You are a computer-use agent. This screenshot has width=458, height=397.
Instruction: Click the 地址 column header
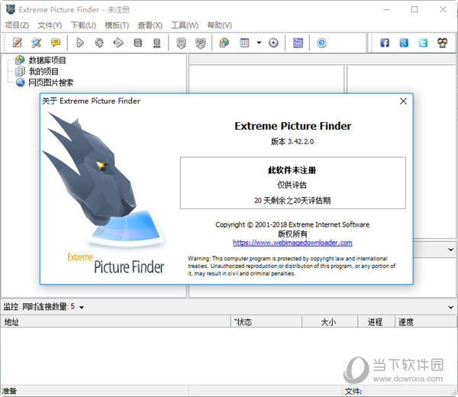point(116,322)
